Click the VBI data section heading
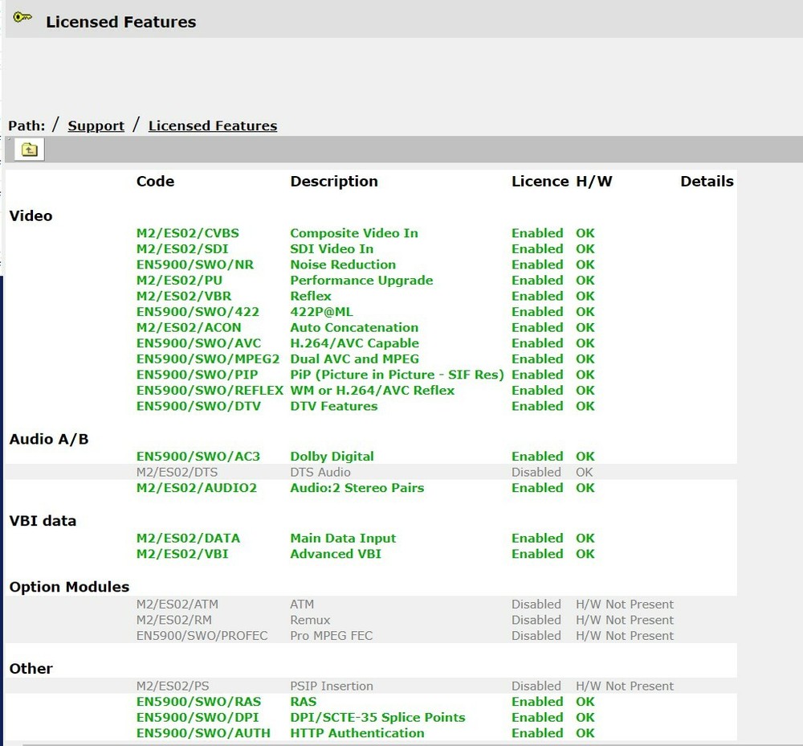 click(43, 521)
